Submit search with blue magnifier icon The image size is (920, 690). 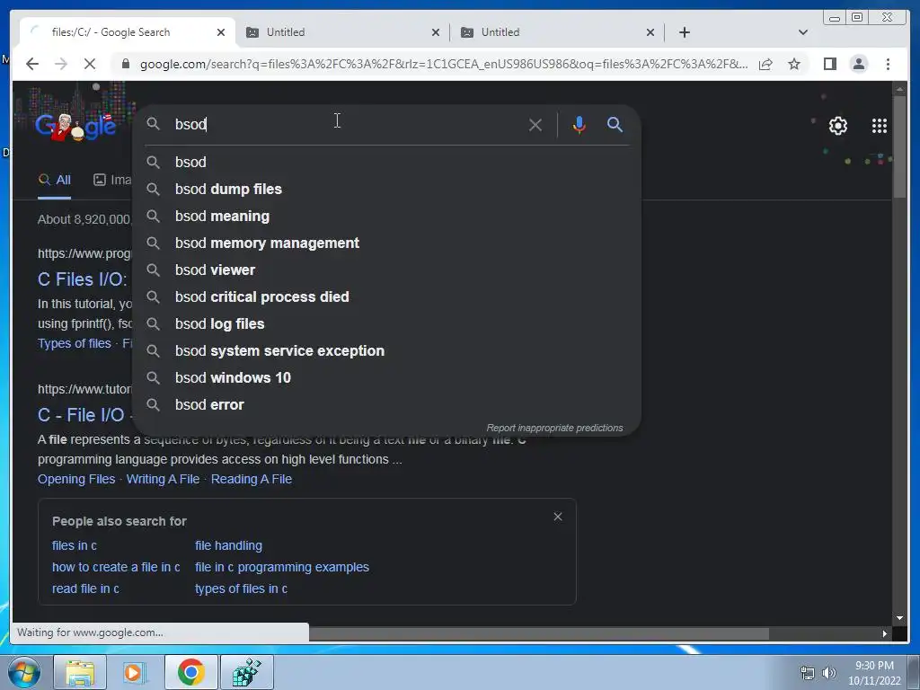[x=615, y=124]
